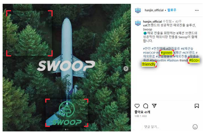Open the three-dot more options menu
The height and width of the screenshot is (133, 212).
tap(197, 10)
